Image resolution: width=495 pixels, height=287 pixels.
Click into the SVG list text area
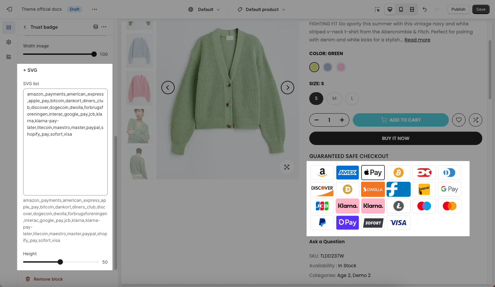coord(65,142)
